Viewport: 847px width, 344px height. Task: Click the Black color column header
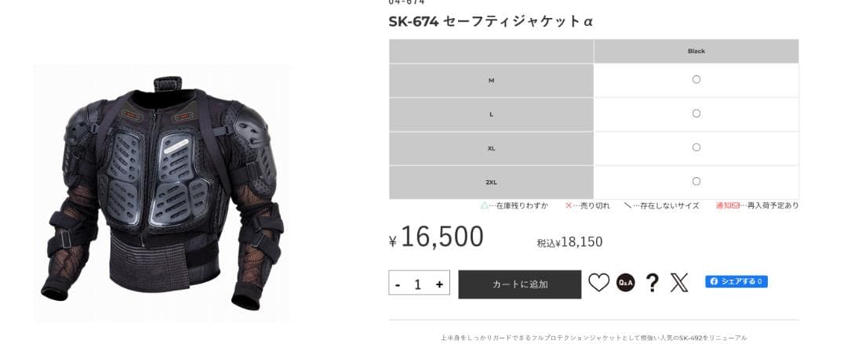[696, 51]
